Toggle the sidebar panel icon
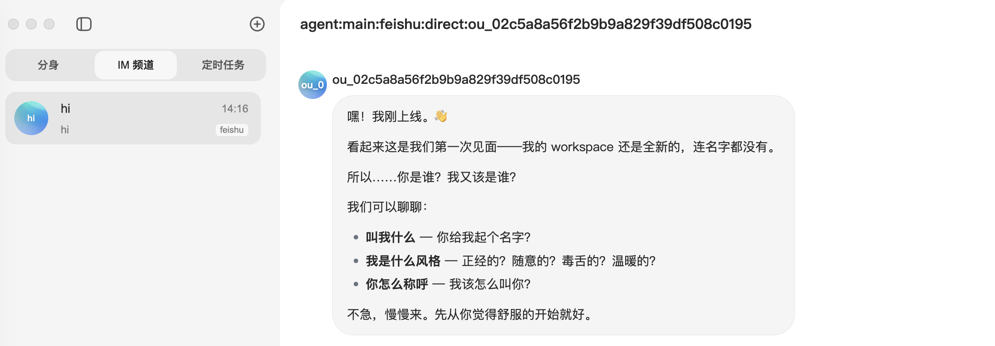 coord(84,24)
